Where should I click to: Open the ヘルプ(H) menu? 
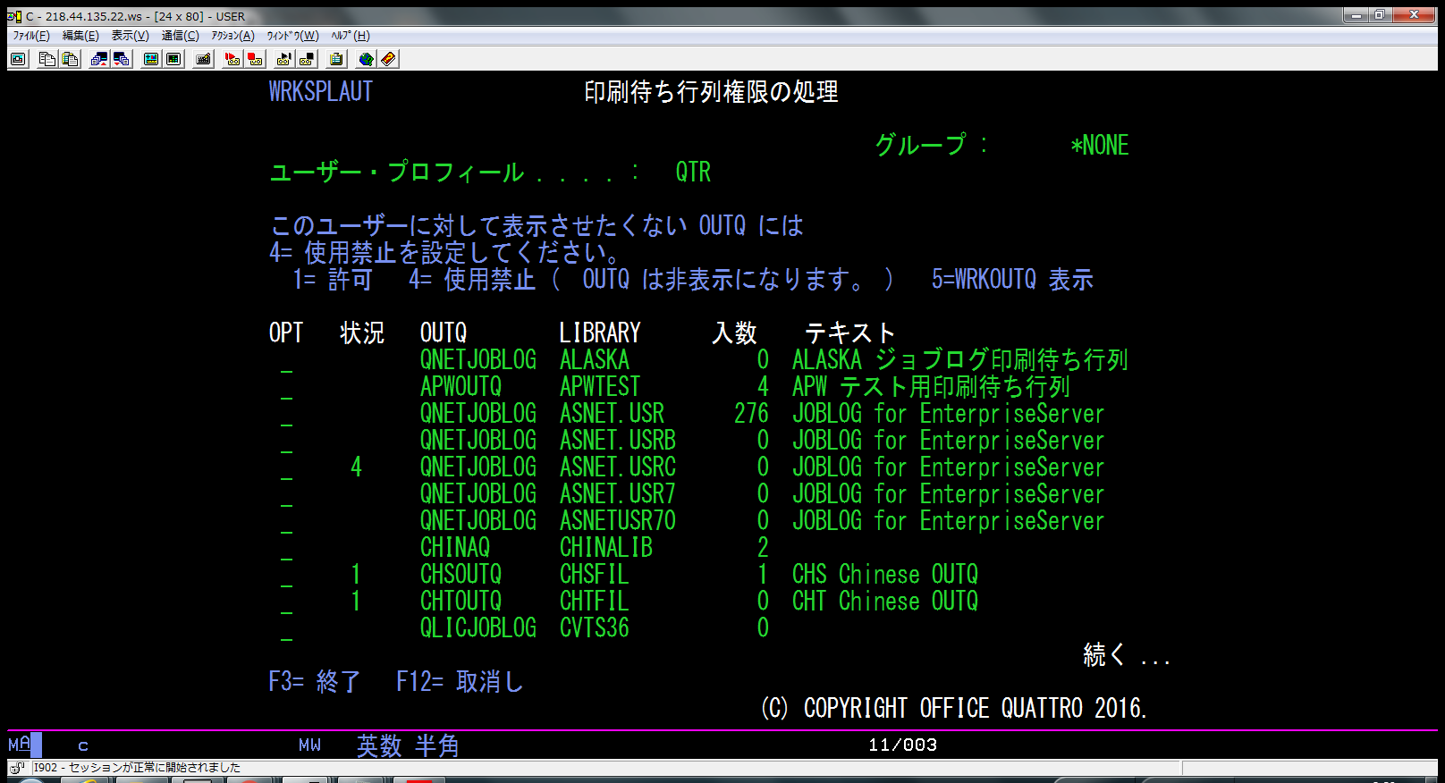point(350,36)
